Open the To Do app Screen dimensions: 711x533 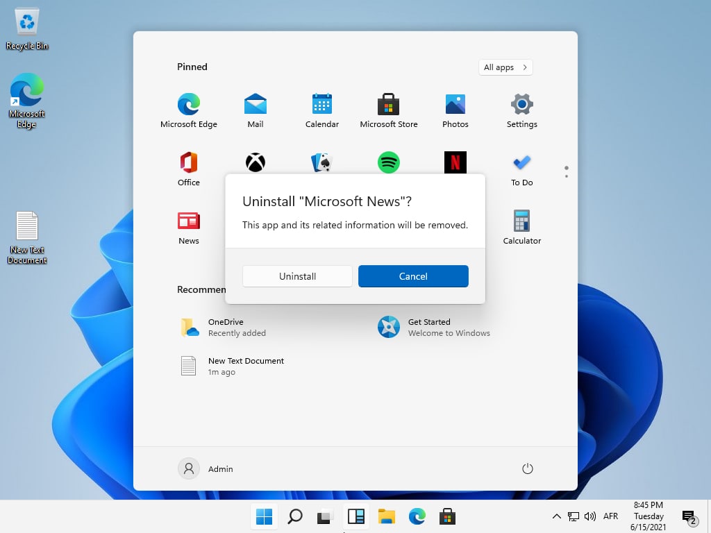point(522,169)
